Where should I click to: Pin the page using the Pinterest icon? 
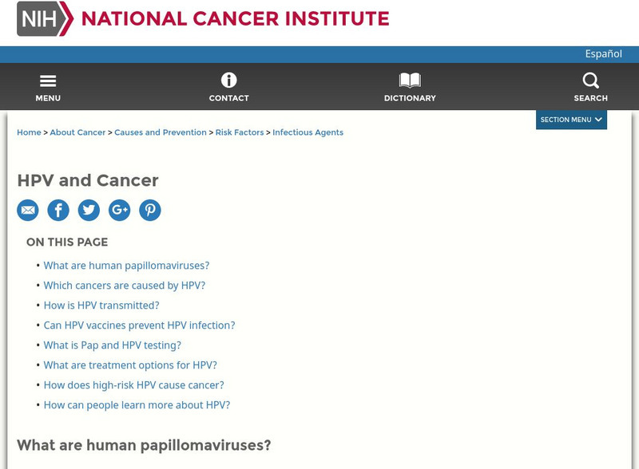point(149,210)
